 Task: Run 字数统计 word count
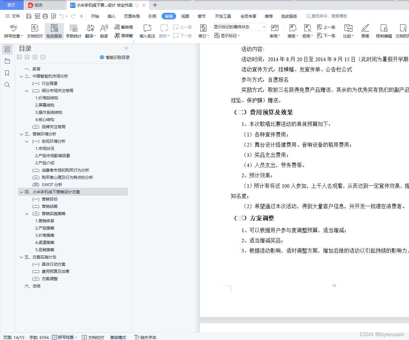(73, 31)
